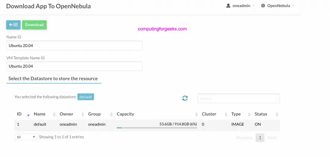Screen dimensions: 330x157
Task: Open the oneadmin user dropdown
Action: point(241,6)
